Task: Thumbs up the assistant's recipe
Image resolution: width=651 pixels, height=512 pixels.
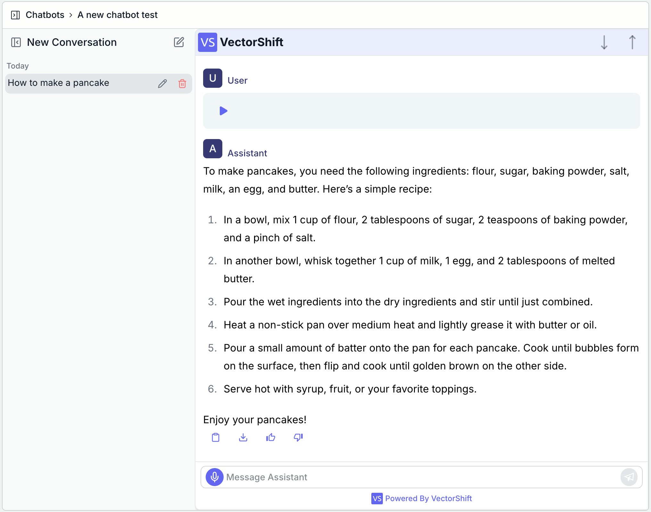Action: pyautogui.click(x=271, y=438)
